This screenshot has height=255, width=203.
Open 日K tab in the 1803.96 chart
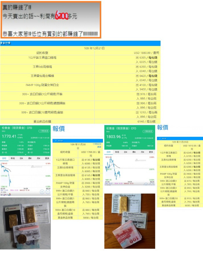(x=126, y=152)
